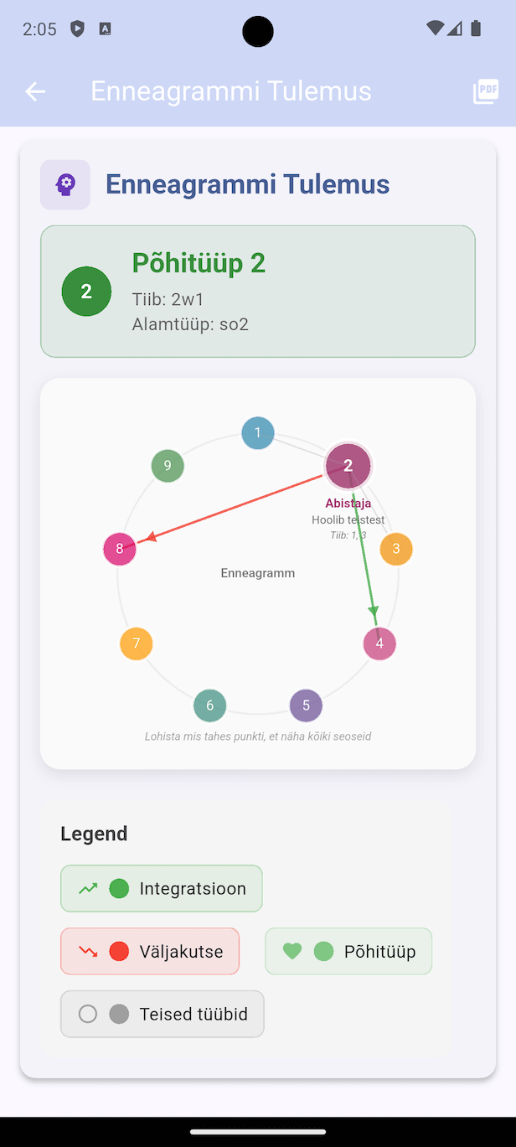Tap the red Väljakutse color dot
516x1147 pixels.
tap(119, 951)
